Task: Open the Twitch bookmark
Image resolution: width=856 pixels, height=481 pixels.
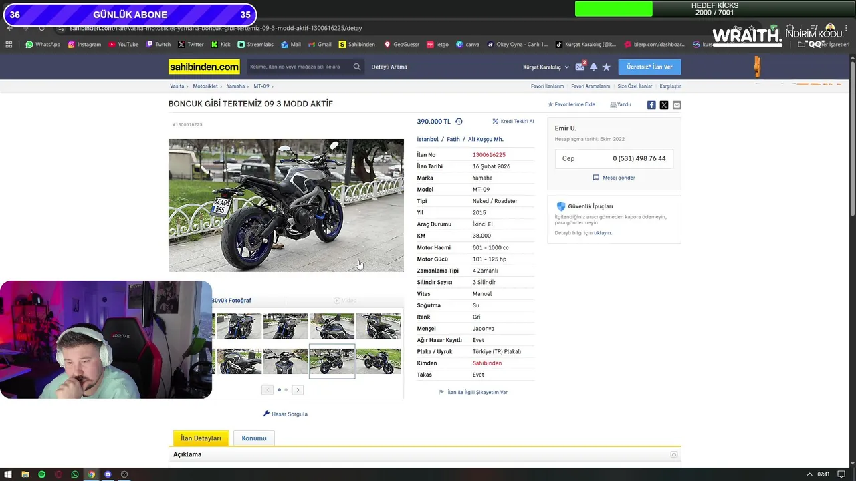Action: [158, 45]
